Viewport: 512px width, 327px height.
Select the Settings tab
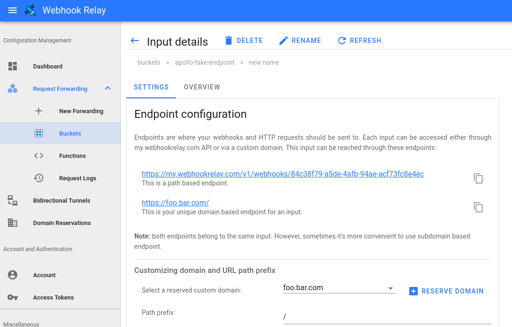(x=151, y=87)
